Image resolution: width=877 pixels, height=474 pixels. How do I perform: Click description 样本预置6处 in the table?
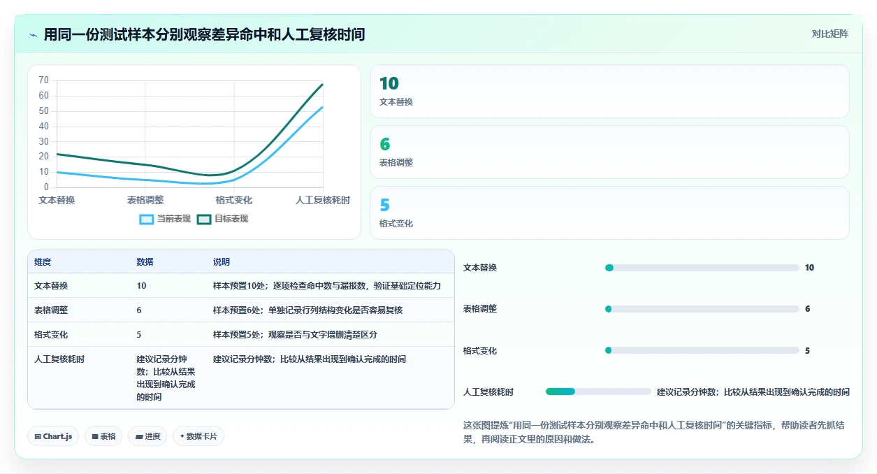(x=307, y=310)
